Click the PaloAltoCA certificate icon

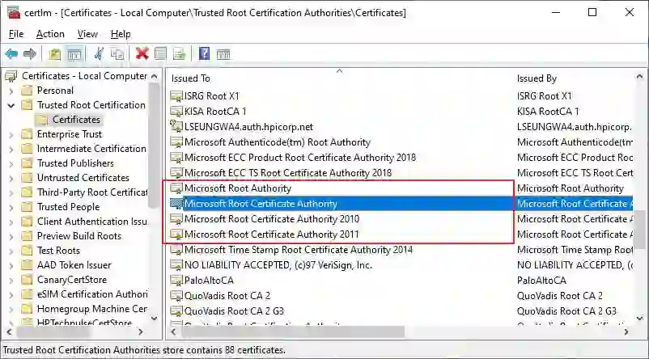pos(176,281)
